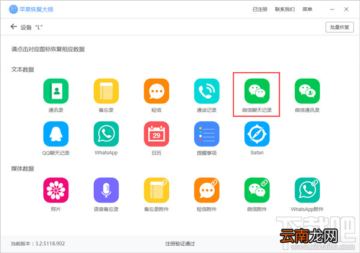The image size is (360, 253).
Task: Click the 日历 calendar icon
Action: (x=157, y=134)
